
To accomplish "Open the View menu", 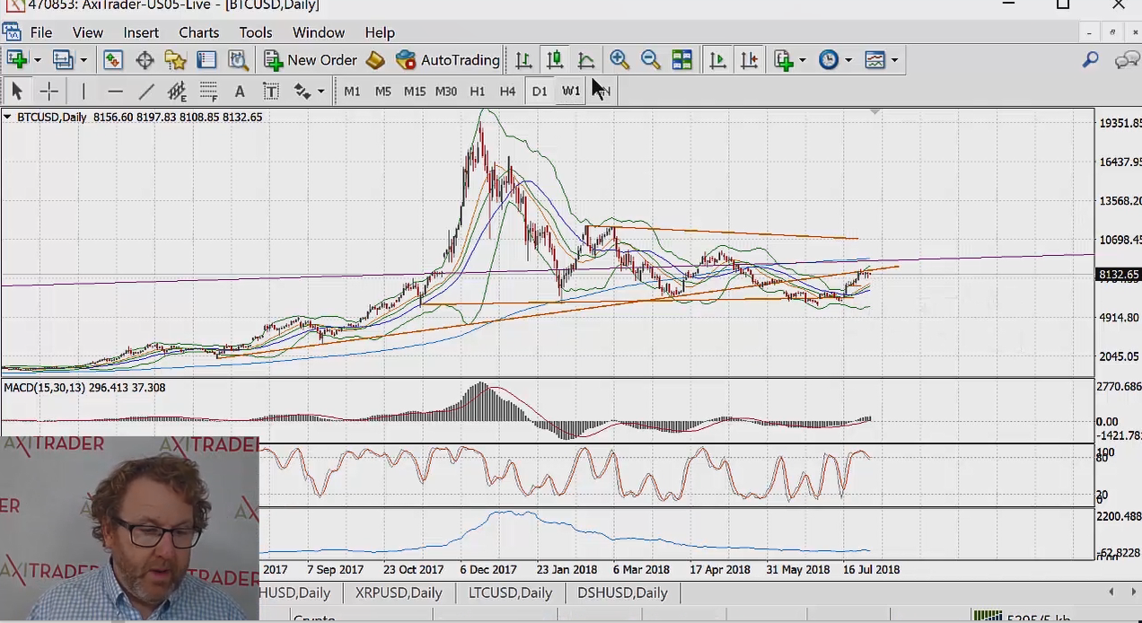I will (x=87, y=32).
